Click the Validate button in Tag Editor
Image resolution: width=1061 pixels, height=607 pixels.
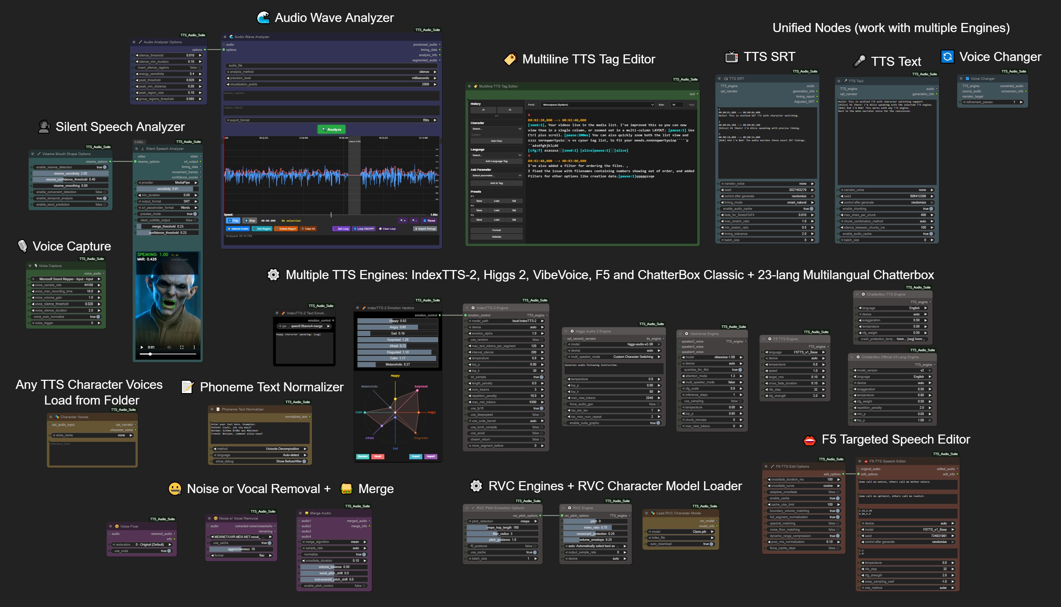(x=496, y=237)
